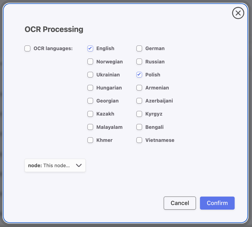Image resolution: width=252 pixels, height=227 pixels.
Task: Enable Hungarian for OCR
Action: 90,88
